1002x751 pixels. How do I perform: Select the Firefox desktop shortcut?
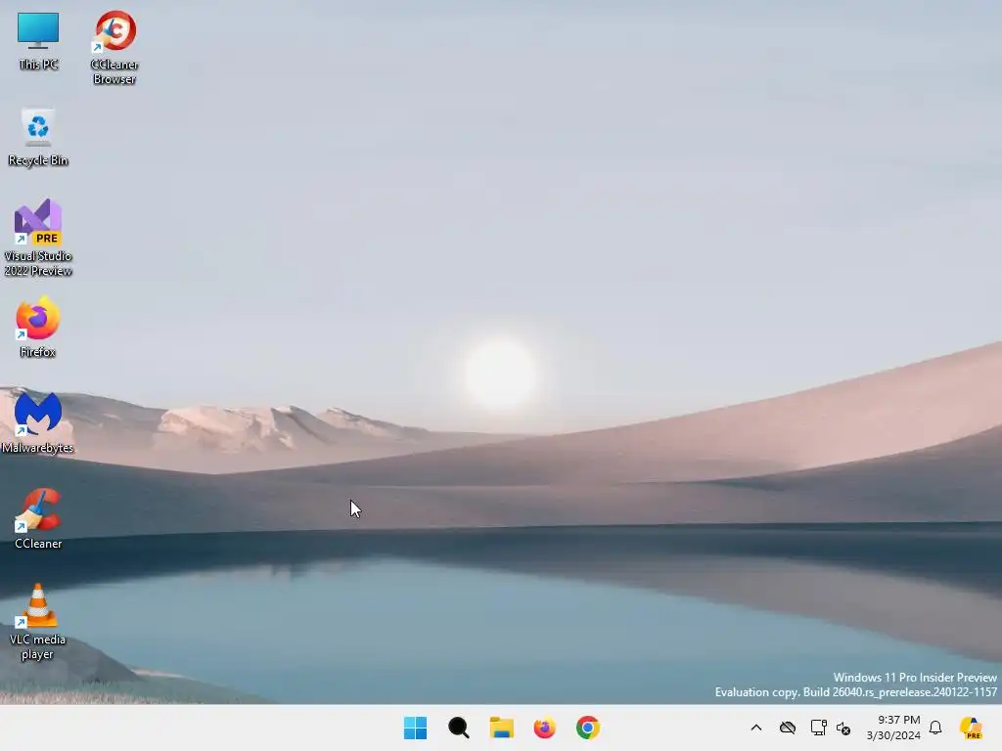(38, 327)
